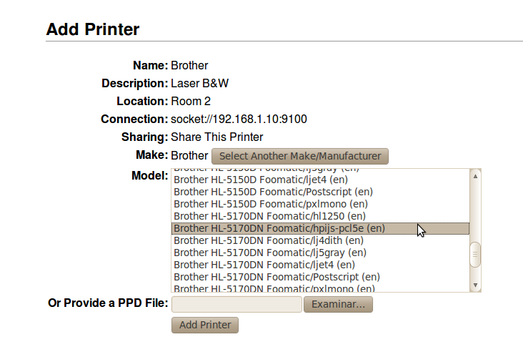The height and width of the screenshot is (357, 523).
Task: Select HL-5150D Foomatic/ljet4 model
Action: coord(260,180)
